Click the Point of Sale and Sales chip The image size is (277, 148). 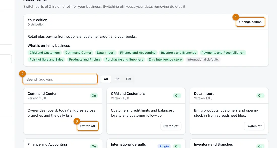coord(47,59)
